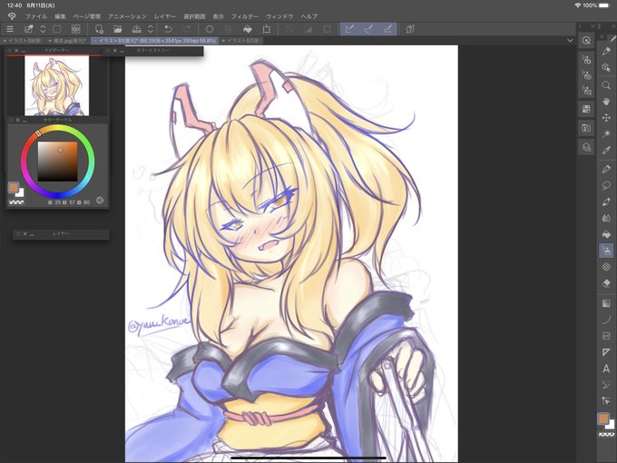Open the hamburger menu in command bar

click(x=10, y=29)
